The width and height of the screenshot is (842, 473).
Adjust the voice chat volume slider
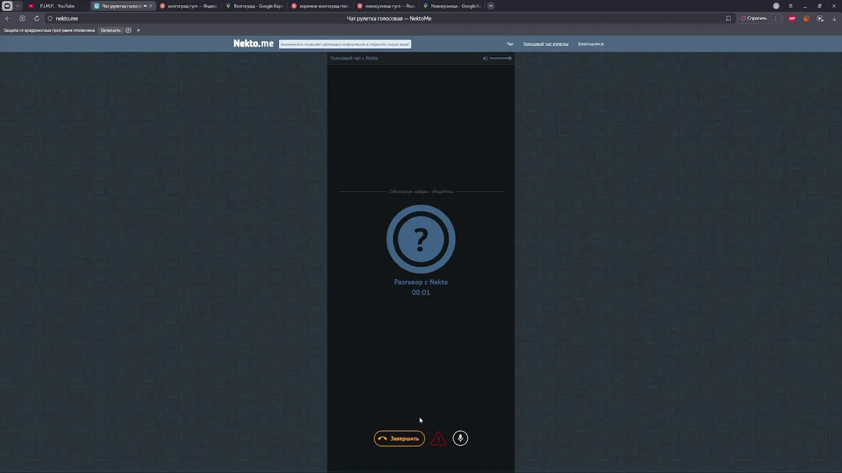point(501,58)
